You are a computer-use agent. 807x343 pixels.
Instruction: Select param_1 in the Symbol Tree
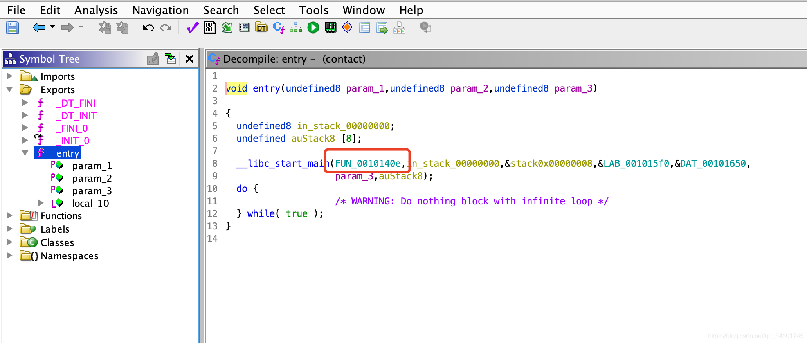(x=92, y=166)
